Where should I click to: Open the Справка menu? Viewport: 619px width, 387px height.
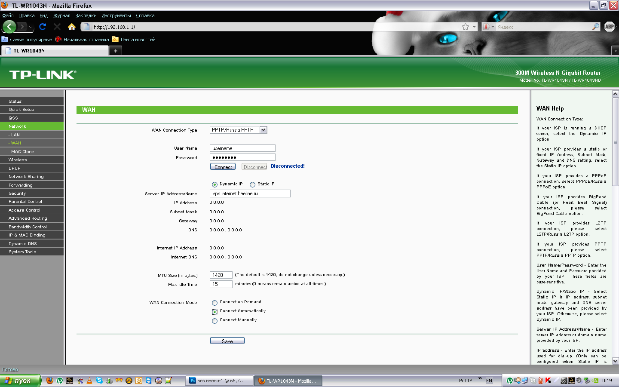pos(145,15)
